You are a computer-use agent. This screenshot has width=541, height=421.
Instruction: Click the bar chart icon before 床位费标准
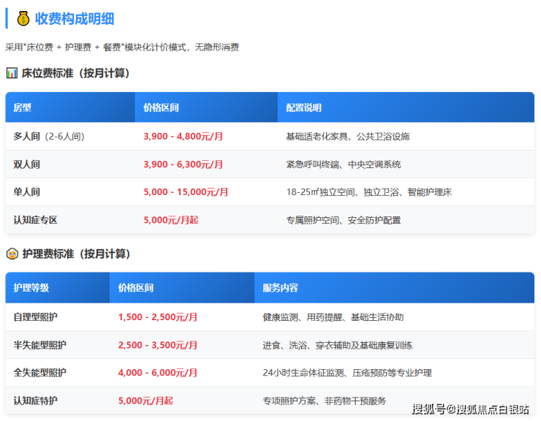point(12,73)
